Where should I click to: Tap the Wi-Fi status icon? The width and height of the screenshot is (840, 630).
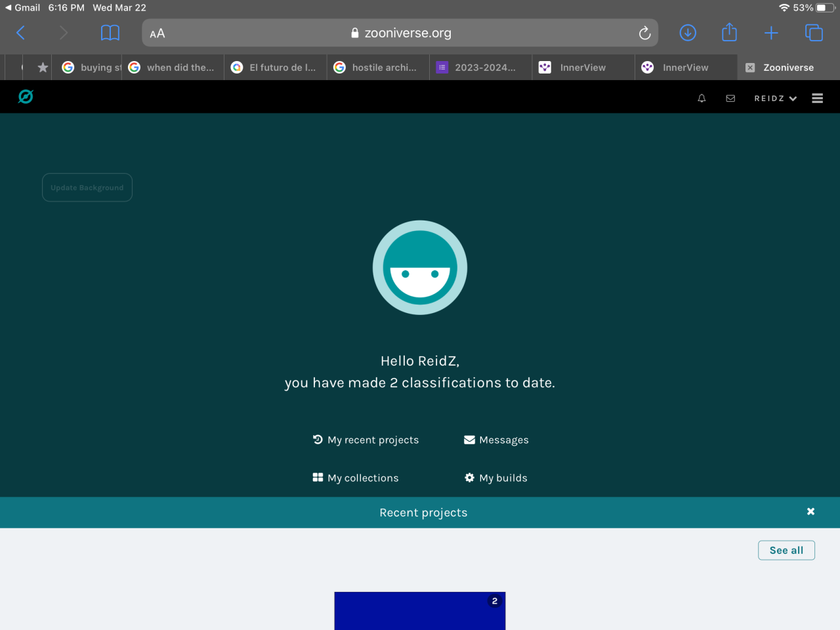(784, 8)
